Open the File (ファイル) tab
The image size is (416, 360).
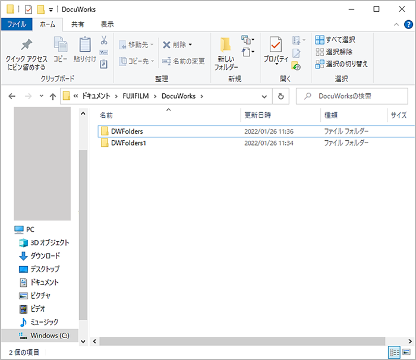point(17,24)
